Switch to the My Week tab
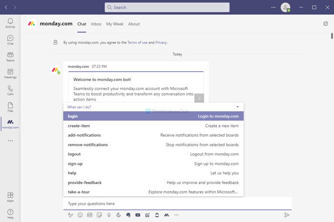Viewport: 334px width, 222px height. (x=115, y=24)
